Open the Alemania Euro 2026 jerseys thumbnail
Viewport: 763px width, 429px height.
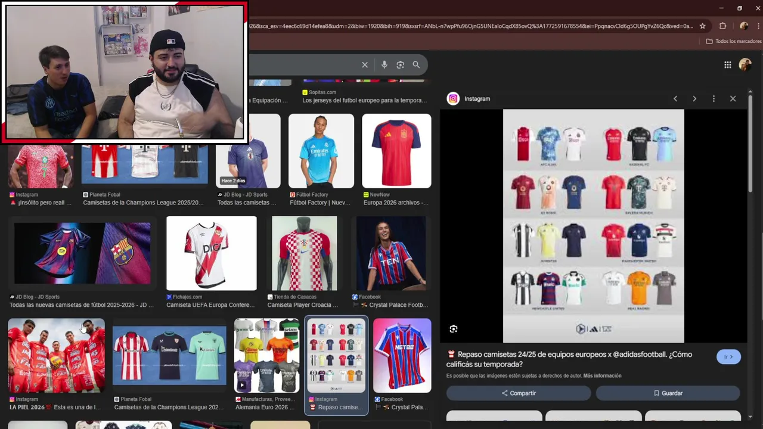point(266,356)
